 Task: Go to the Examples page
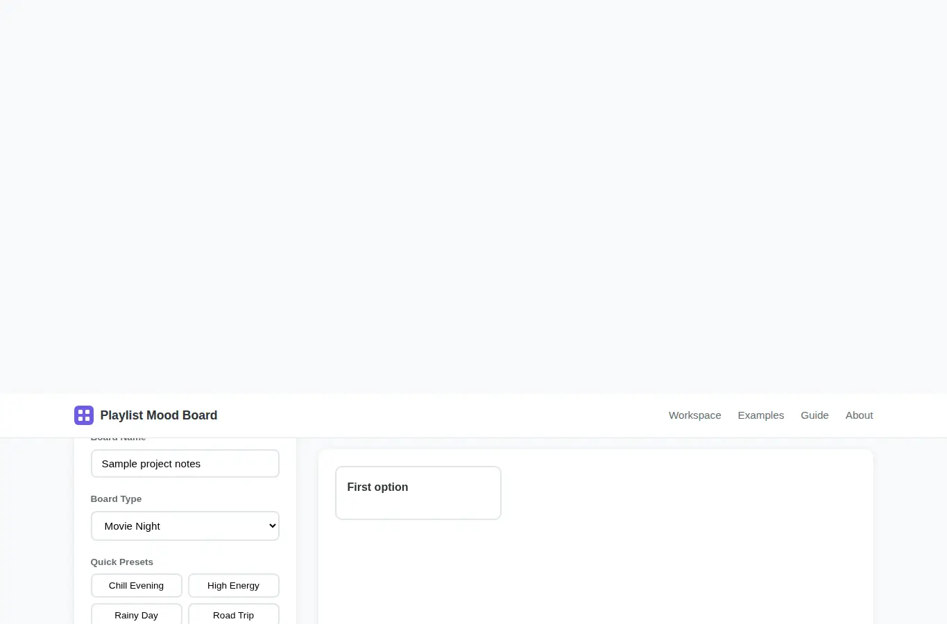(761, 415)
